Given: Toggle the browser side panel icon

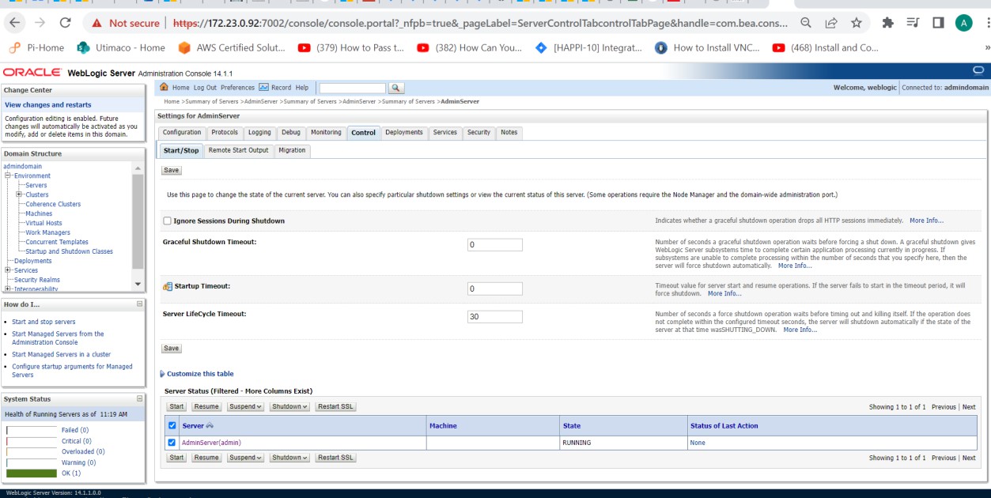Looking at the screenshot, I should coord(938,23).
